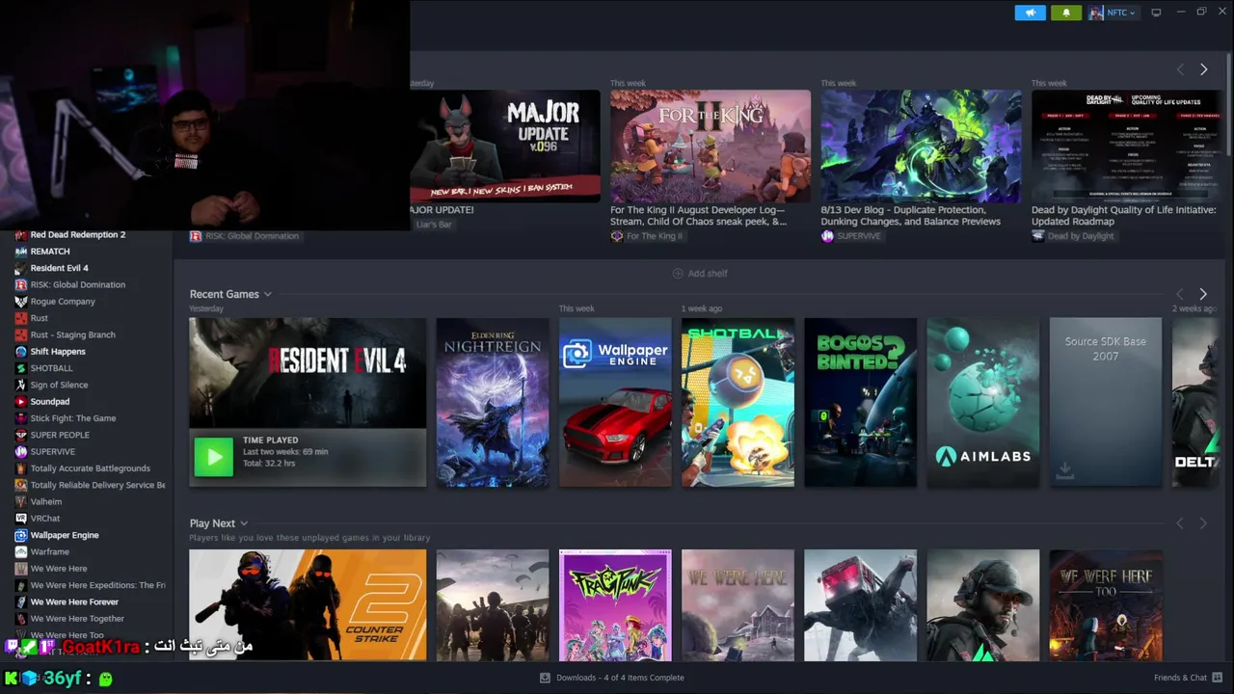
Task: Click the Soundpad sidebar icon
Action: tap(21, 402)
